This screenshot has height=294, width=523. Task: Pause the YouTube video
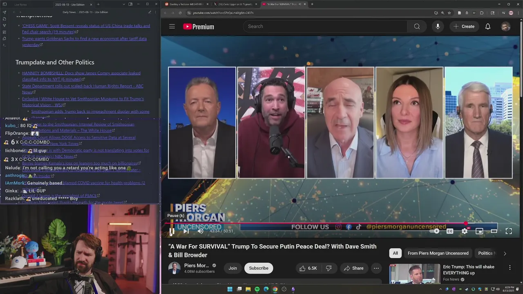(x=172, y=231)
